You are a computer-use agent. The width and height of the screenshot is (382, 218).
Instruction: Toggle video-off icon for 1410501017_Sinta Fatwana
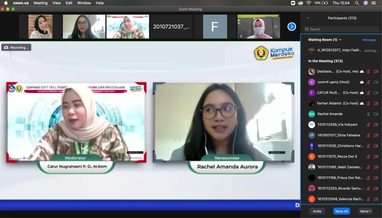pos(376,135)
